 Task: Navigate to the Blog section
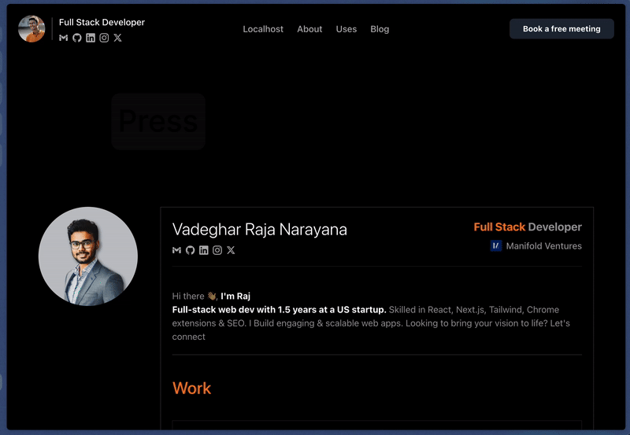click(380, 29)
